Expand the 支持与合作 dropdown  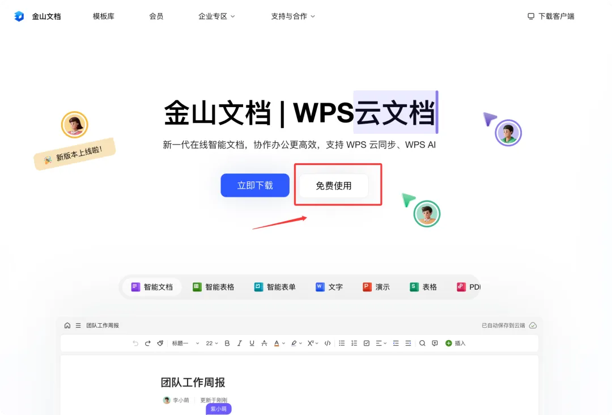point(293,16)
